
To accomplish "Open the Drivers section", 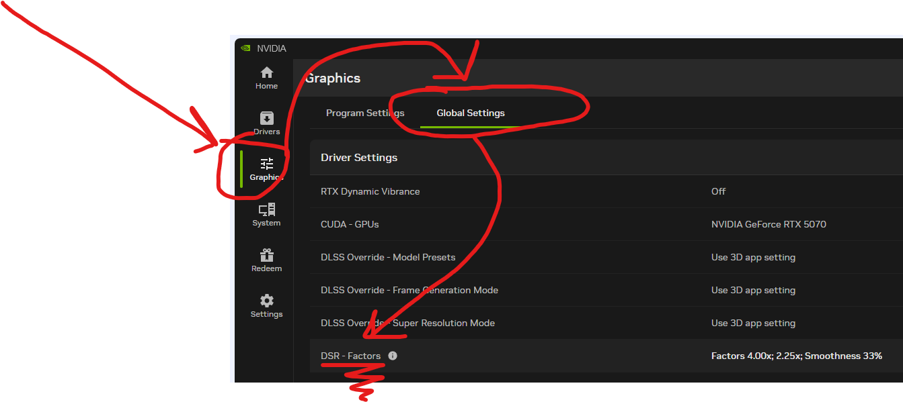I will click(266, 123).
